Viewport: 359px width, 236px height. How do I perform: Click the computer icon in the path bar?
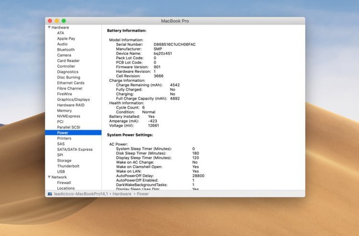tap(50, 193)
